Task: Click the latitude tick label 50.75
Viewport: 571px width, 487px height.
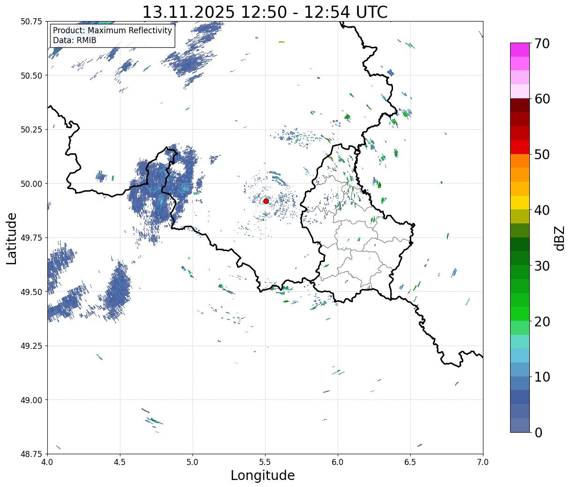Action: (31, 22)
